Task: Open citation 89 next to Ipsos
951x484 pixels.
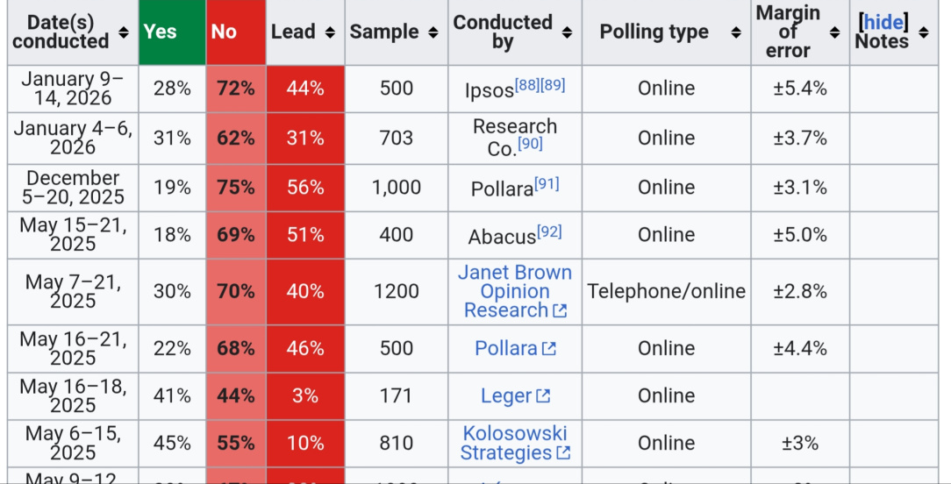Action: 553,84
